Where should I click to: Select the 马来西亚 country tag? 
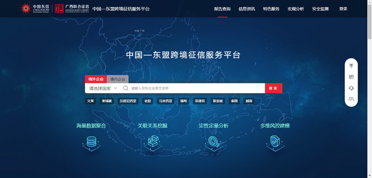(166, 101)
